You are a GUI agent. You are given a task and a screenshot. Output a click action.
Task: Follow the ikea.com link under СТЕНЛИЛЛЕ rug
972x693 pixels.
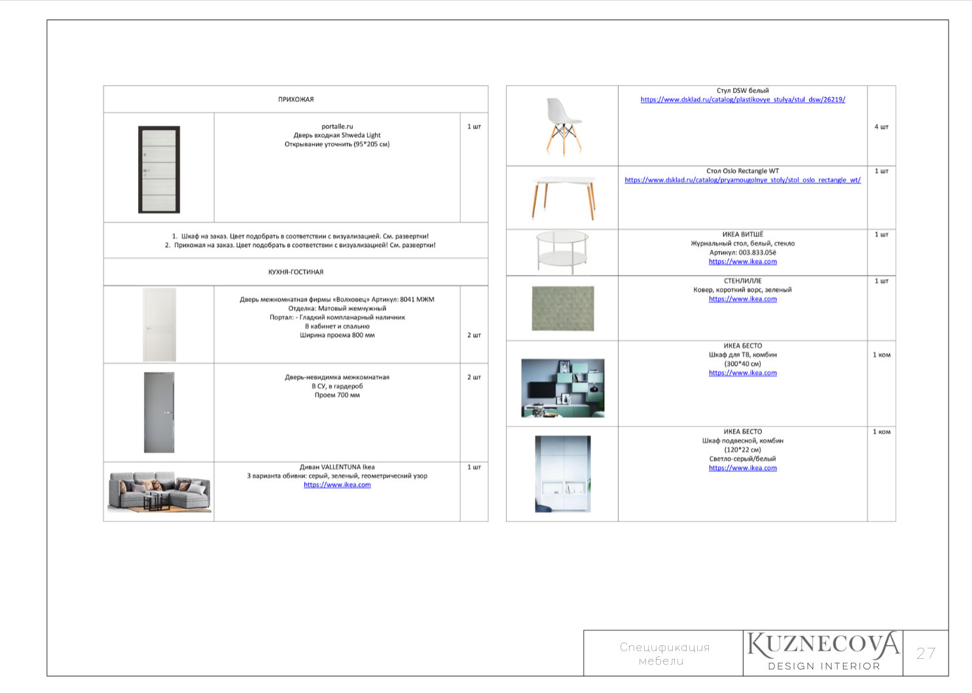click(x=743, y=299)
